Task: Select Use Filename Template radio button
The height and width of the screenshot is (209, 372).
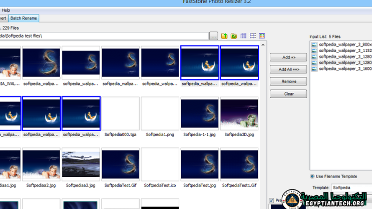Action: pyautogui.click(x=312, y=176)
